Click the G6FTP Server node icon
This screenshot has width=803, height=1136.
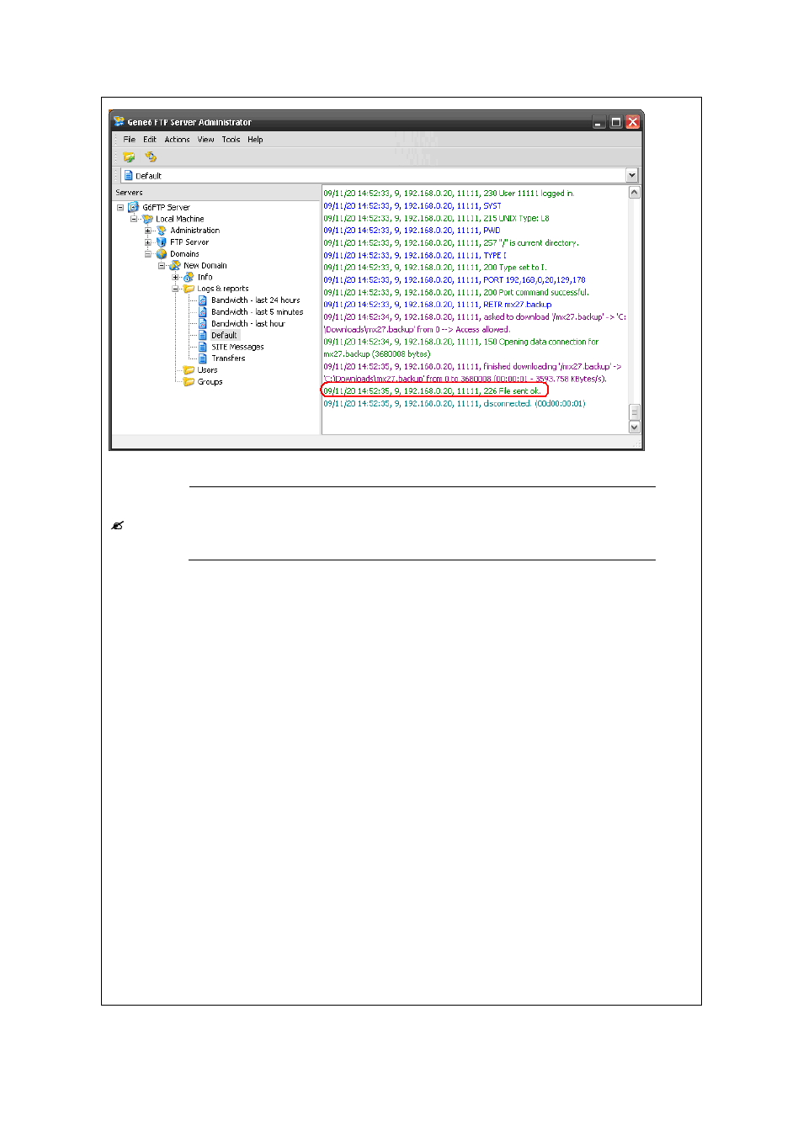click(x=134, y=207)
